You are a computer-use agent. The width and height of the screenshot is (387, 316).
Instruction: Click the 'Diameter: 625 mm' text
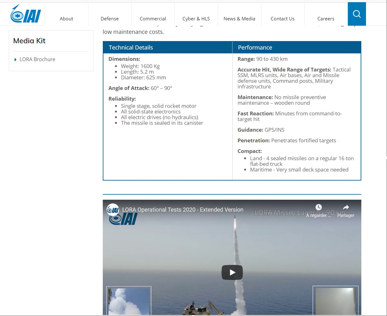pyautogui.click(x=144, y=77)
